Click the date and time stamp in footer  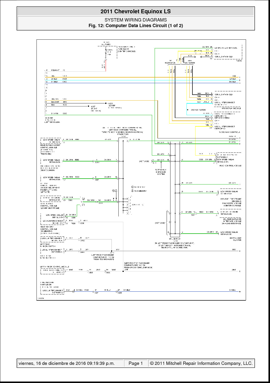coord(67,363)
